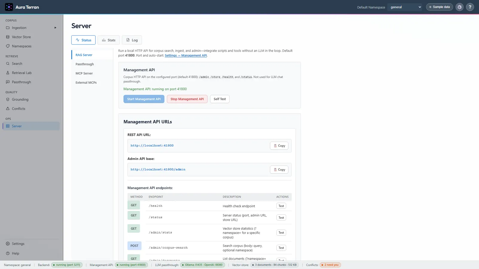Go to the Namespaces page
Screen dimensions: 479x269
tap(31, 46)
